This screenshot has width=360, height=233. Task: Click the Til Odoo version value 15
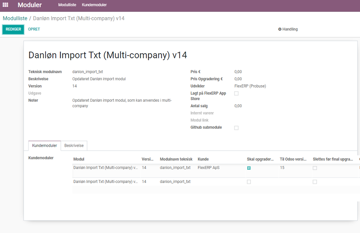click(282, 168)
